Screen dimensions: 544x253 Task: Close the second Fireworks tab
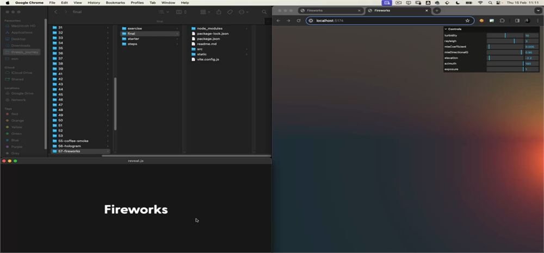426,11
